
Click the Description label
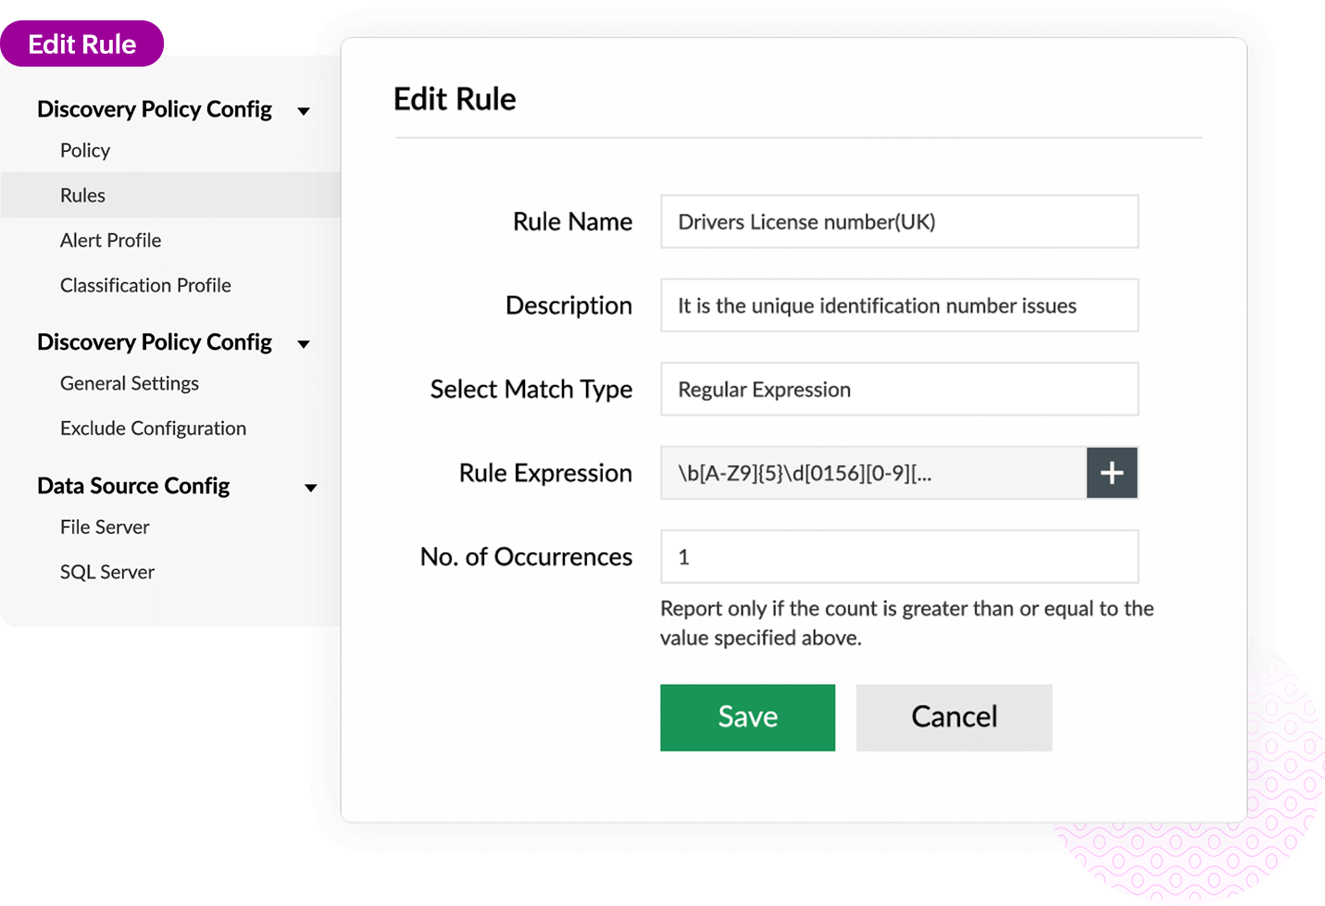pos(569,306)
